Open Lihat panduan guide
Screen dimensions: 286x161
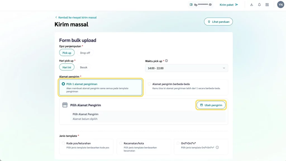coord(218,22)
